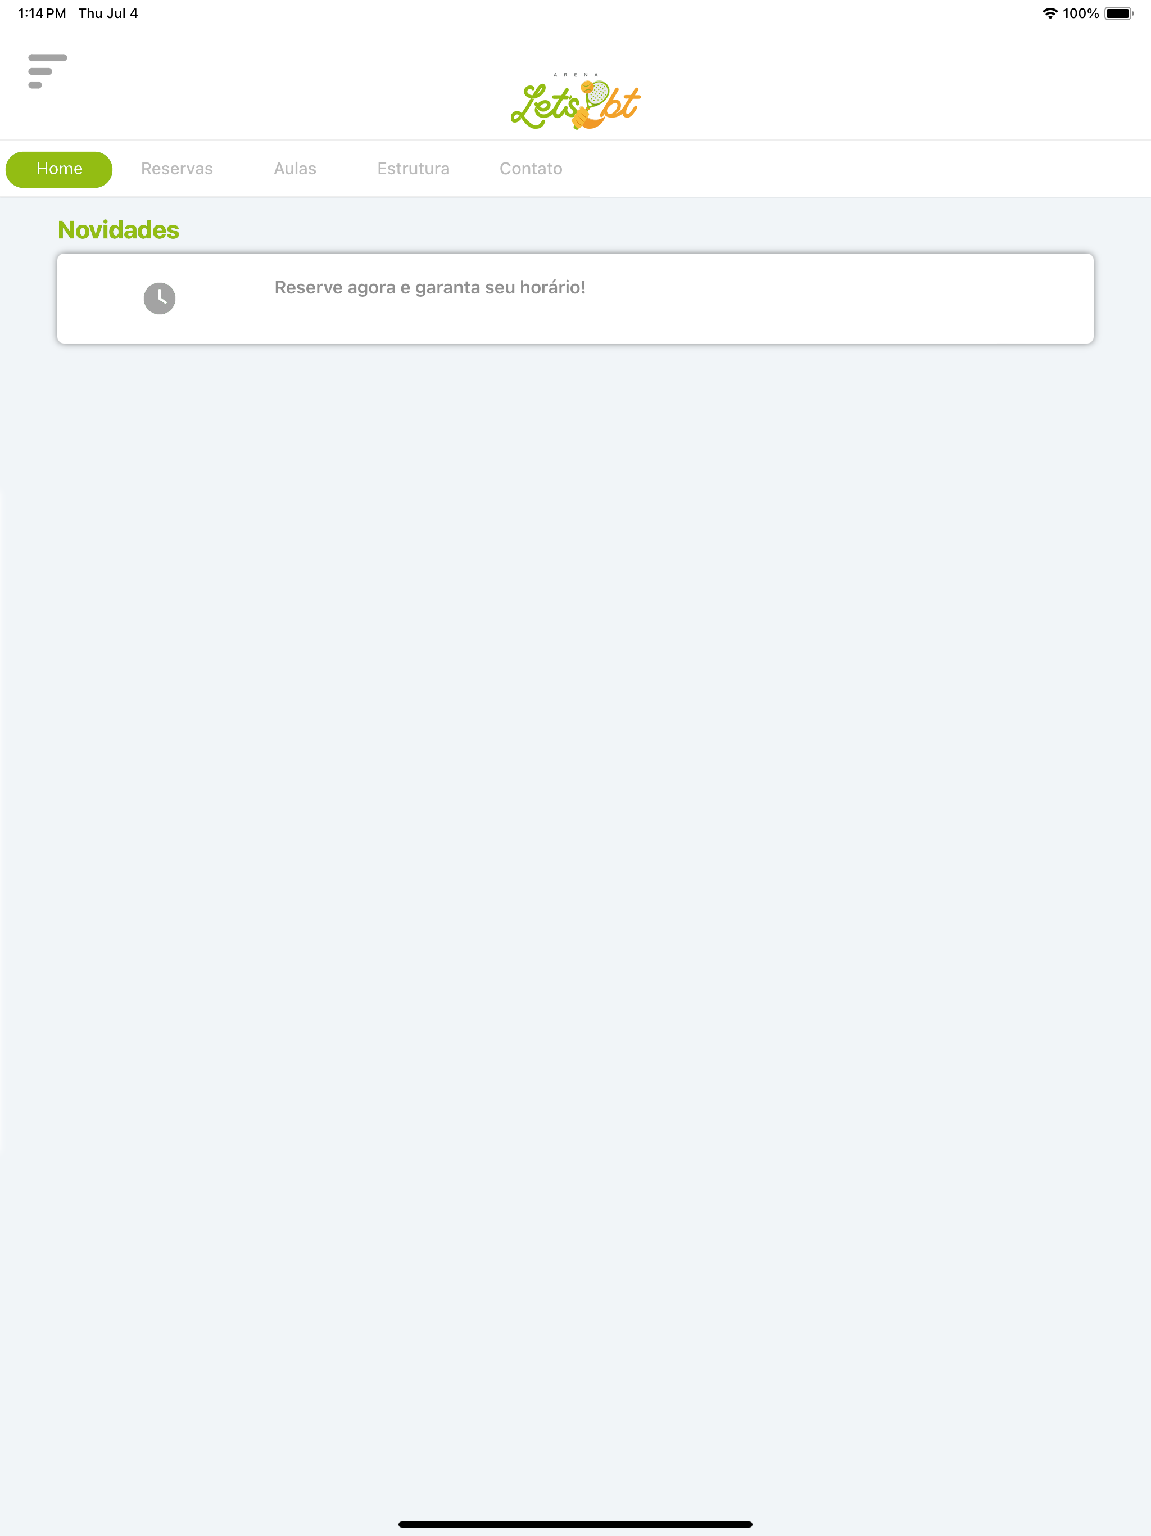Screen dimensions: 1151x1536
Task: Tap the Thu Jul 4 date label
Action: coord(108,13)
